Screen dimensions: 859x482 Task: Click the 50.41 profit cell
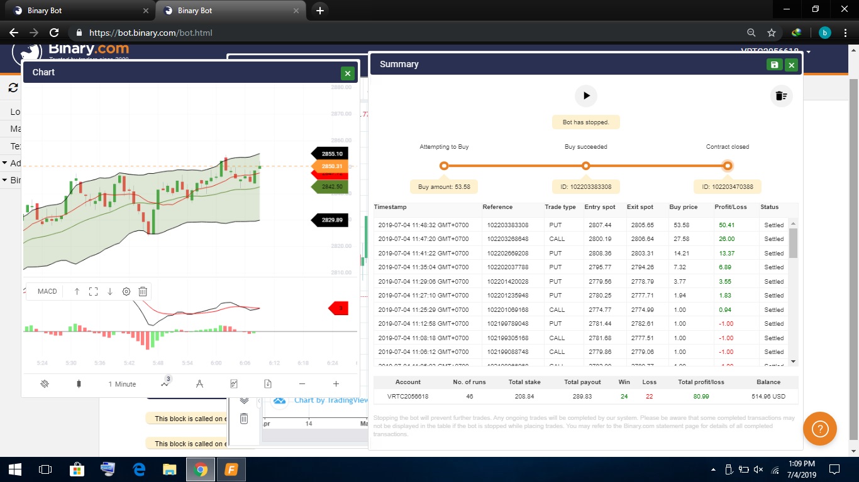[x=726, y=225]
